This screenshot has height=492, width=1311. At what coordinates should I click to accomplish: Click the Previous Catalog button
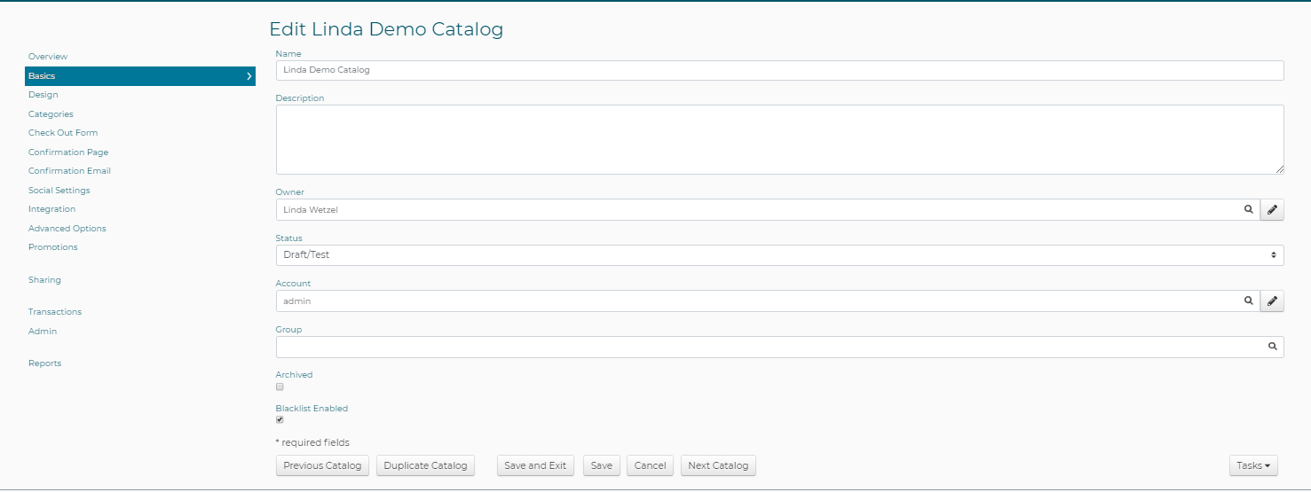pos(322,465)
